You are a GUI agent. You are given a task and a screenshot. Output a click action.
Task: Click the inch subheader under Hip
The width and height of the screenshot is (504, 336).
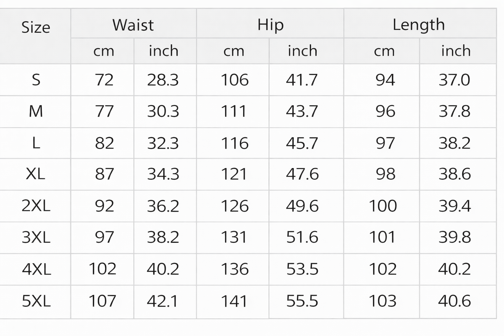pos(303,51)
